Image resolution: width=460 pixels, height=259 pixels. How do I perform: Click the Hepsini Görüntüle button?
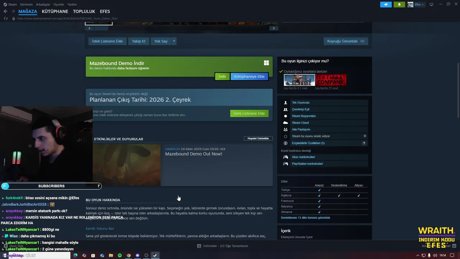pyautogui.click(x=258, y=138)
